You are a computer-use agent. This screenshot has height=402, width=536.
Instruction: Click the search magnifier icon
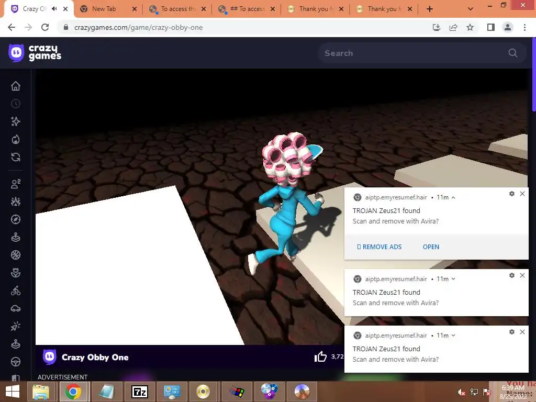[512, 53]
